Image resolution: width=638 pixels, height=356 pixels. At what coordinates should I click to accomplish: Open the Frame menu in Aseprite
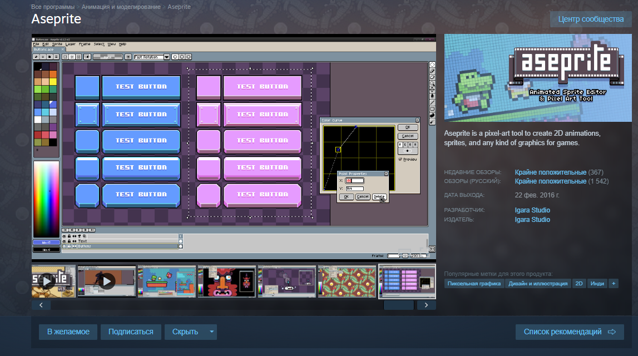click(x=85, y=44)
